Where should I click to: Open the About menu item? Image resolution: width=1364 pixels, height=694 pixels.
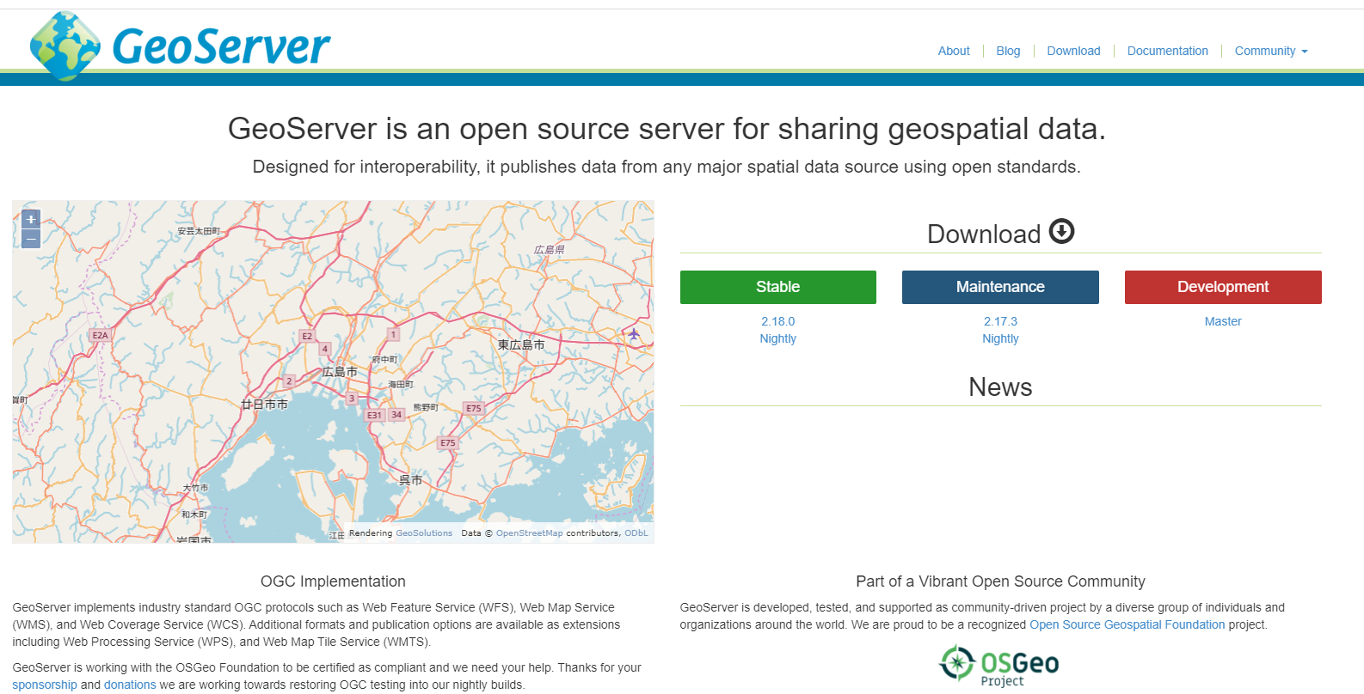(954, 51)
